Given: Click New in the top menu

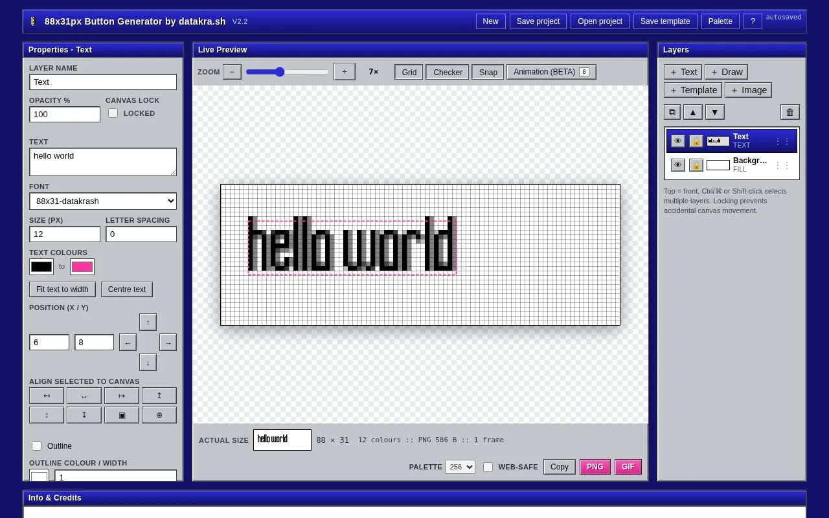Looking at the screenshot, I should (x=491, y=21).
